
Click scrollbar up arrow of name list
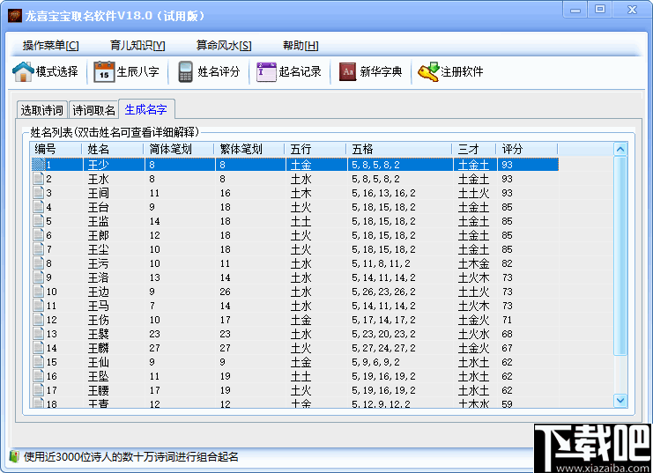point(620,149)
